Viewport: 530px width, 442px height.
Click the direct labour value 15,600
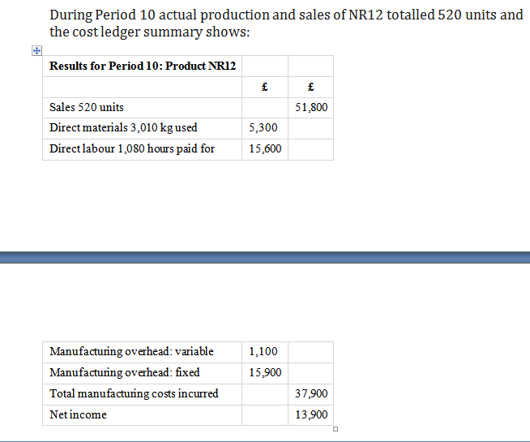coord(265,148)
